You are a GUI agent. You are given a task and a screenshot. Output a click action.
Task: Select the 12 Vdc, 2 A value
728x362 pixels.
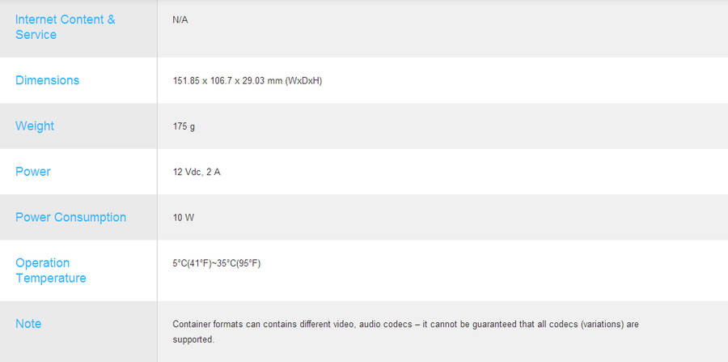tap(197, 172)
